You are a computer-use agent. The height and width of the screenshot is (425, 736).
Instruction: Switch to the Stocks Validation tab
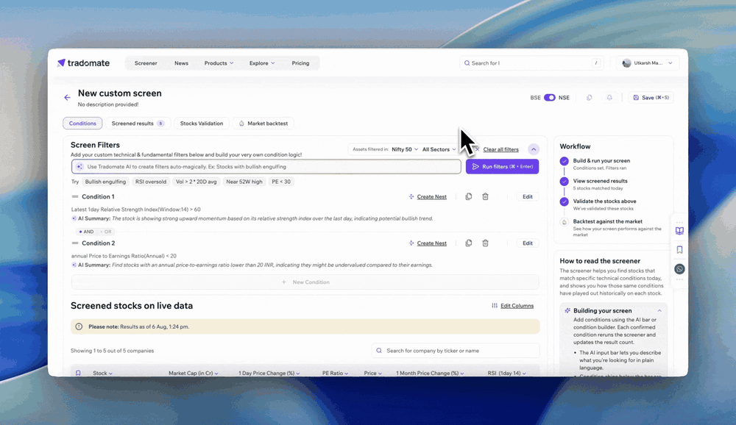pos(202,124)
